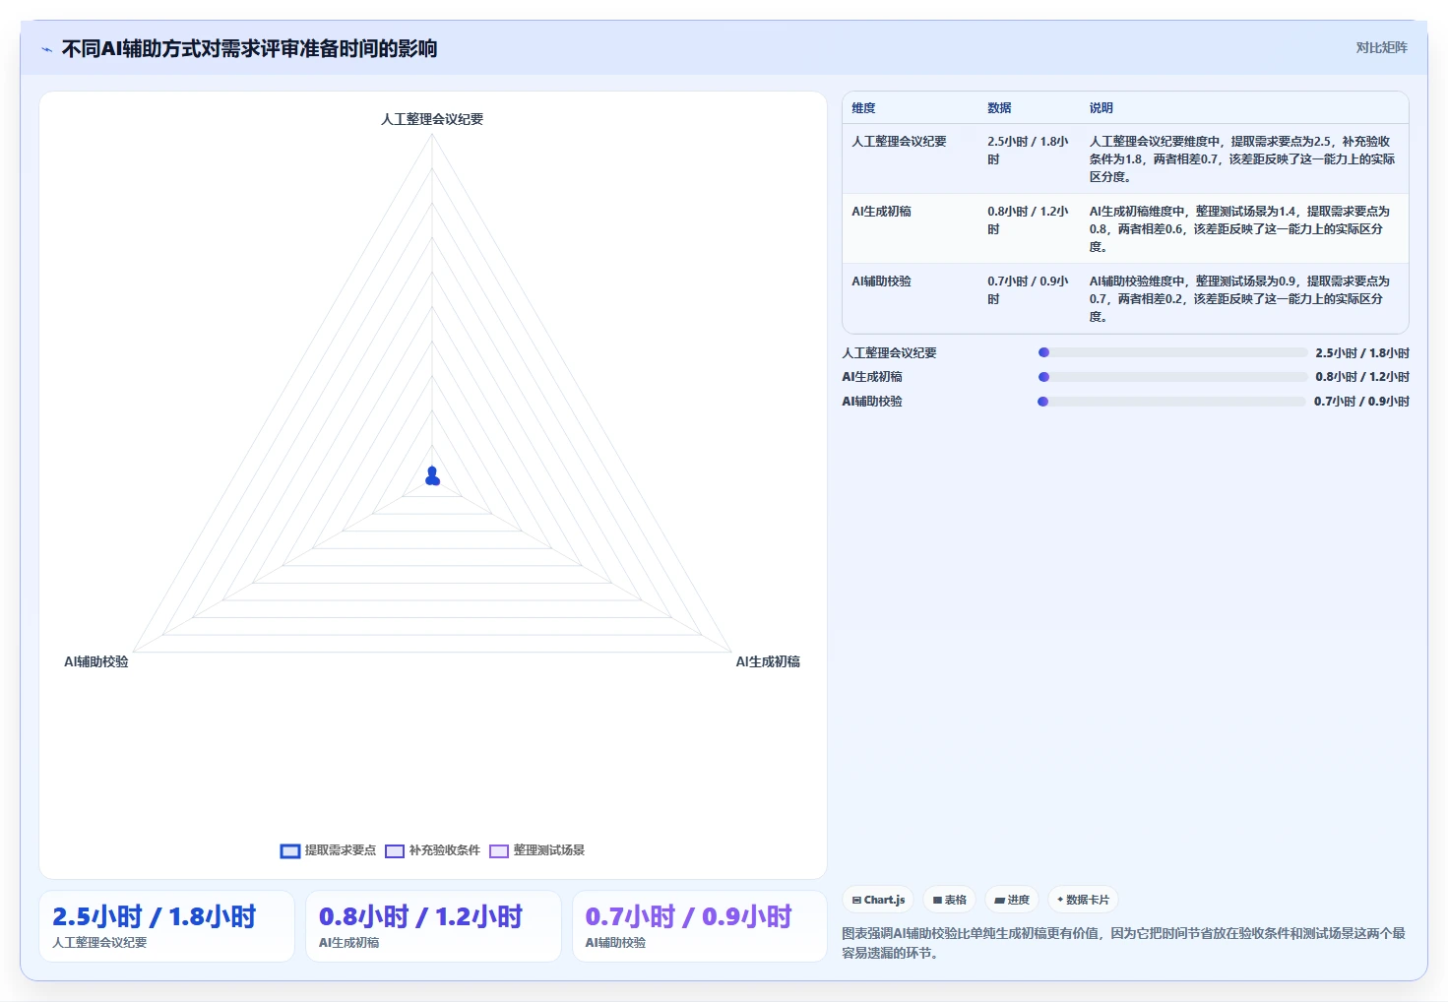This screenshot has height=1002, width=1448.
Task: Select the 表格 chip
Action: (x=949, y=900)
